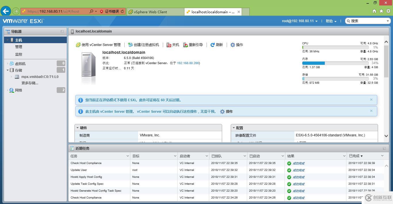Click 使用 vCenter Server 管理 icon

tap(78, 45)
